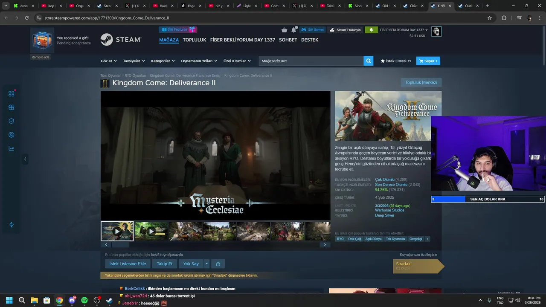
Task: Open the DESTEK menu
Action: [x=310, y=40]
